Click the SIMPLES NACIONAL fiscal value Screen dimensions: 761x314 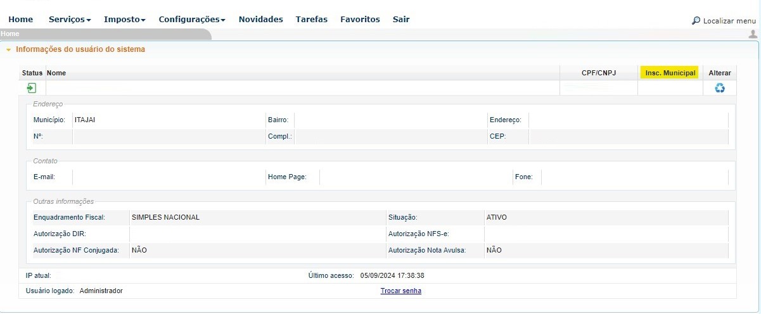(165, 217)
